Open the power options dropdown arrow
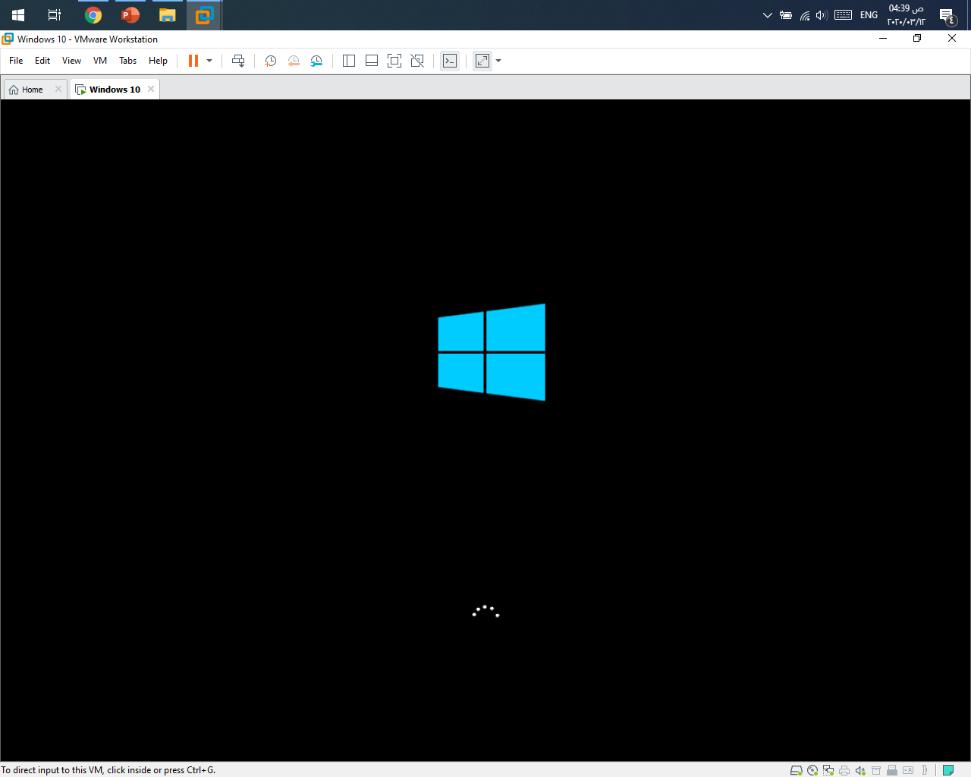The height and width of the screenshot is (777, 971). (209, 61)
